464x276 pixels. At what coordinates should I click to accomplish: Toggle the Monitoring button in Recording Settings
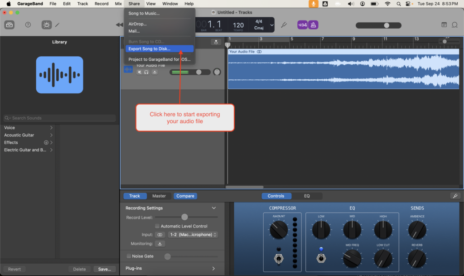(160, 244)
